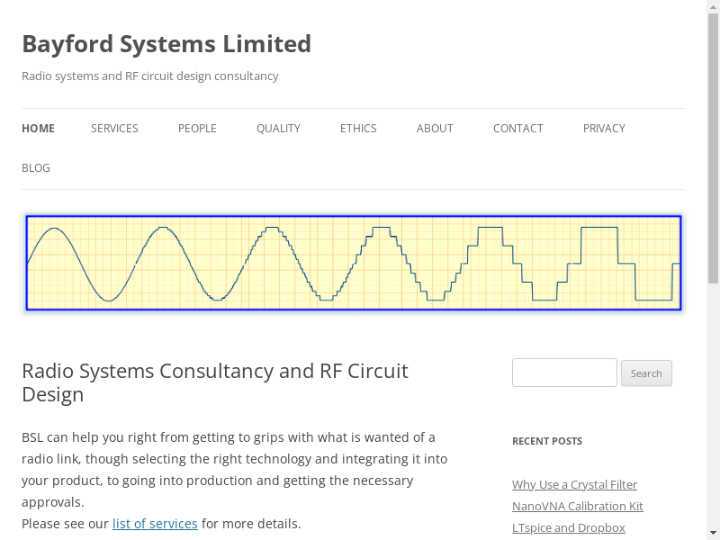
Task: Open the PEOPLE menu item
Action: point(197,128)
